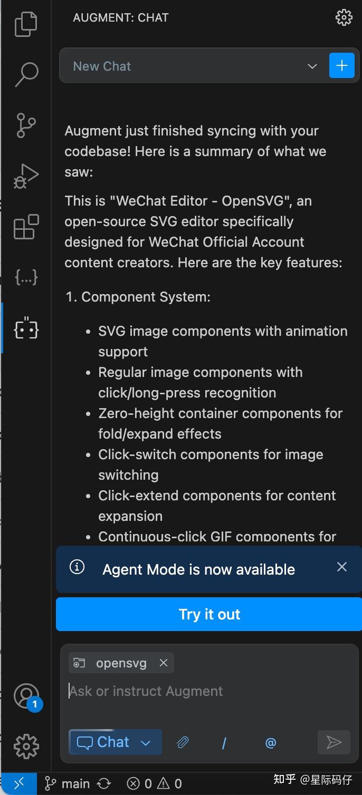Expand the New Chat dropdown
The height and width of the screenshot is (795, 362).
(312, 66)
